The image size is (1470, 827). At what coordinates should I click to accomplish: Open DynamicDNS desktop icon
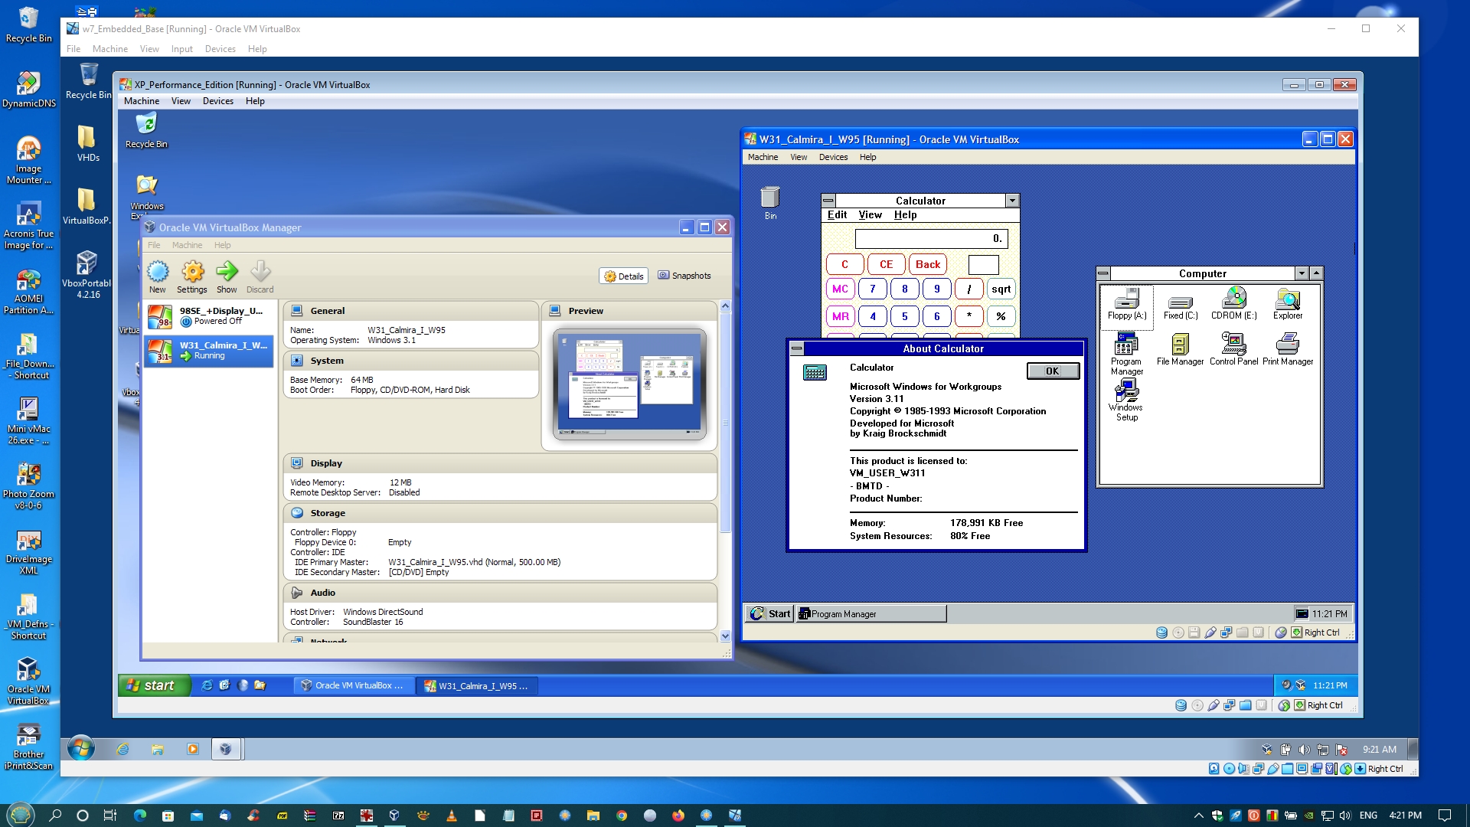tap(28, 89)
